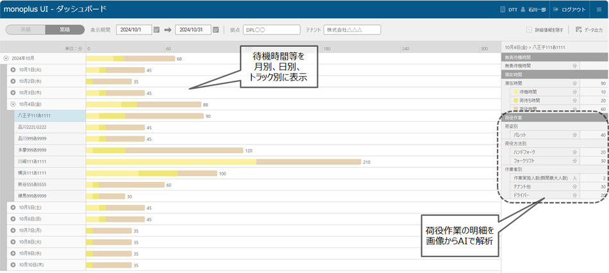Click the ログアウト link
This screenshot has width=609, height=273.
(573, 10)
